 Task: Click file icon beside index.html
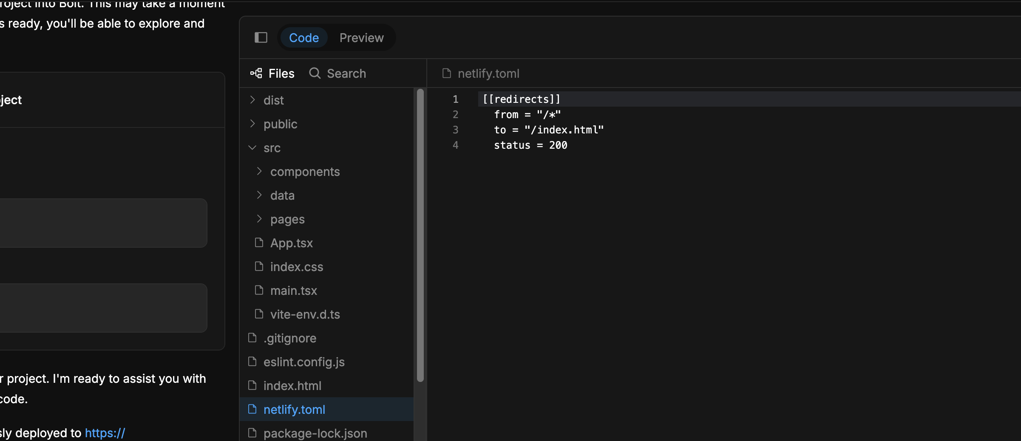click(x=252, y=385)
